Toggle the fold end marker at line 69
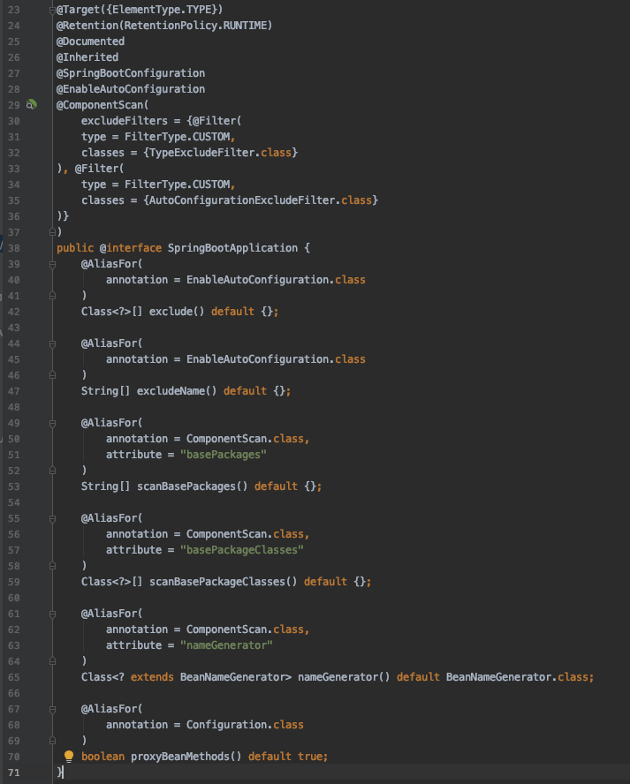The height and width of the screenshot is (784, 630). pos(52,741)
